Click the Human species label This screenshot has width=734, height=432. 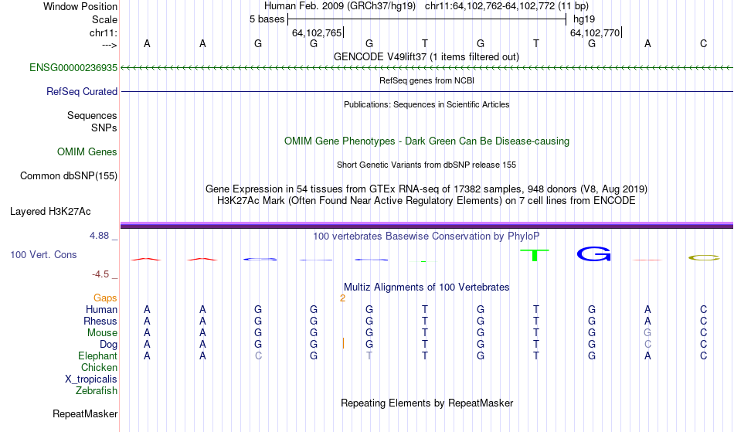(x=101, y=310)
